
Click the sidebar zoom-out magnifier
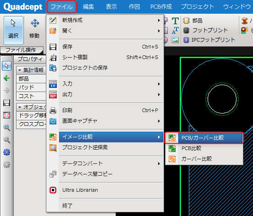(x=6, y=140)
